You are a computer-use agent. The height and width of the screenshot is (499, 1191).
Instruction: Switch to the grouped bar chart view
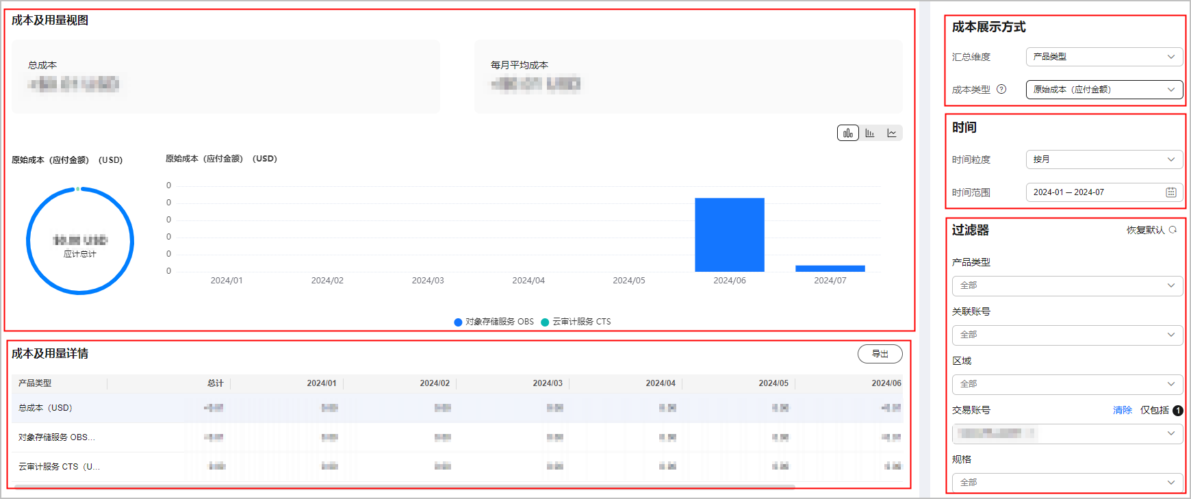[870, 133]
